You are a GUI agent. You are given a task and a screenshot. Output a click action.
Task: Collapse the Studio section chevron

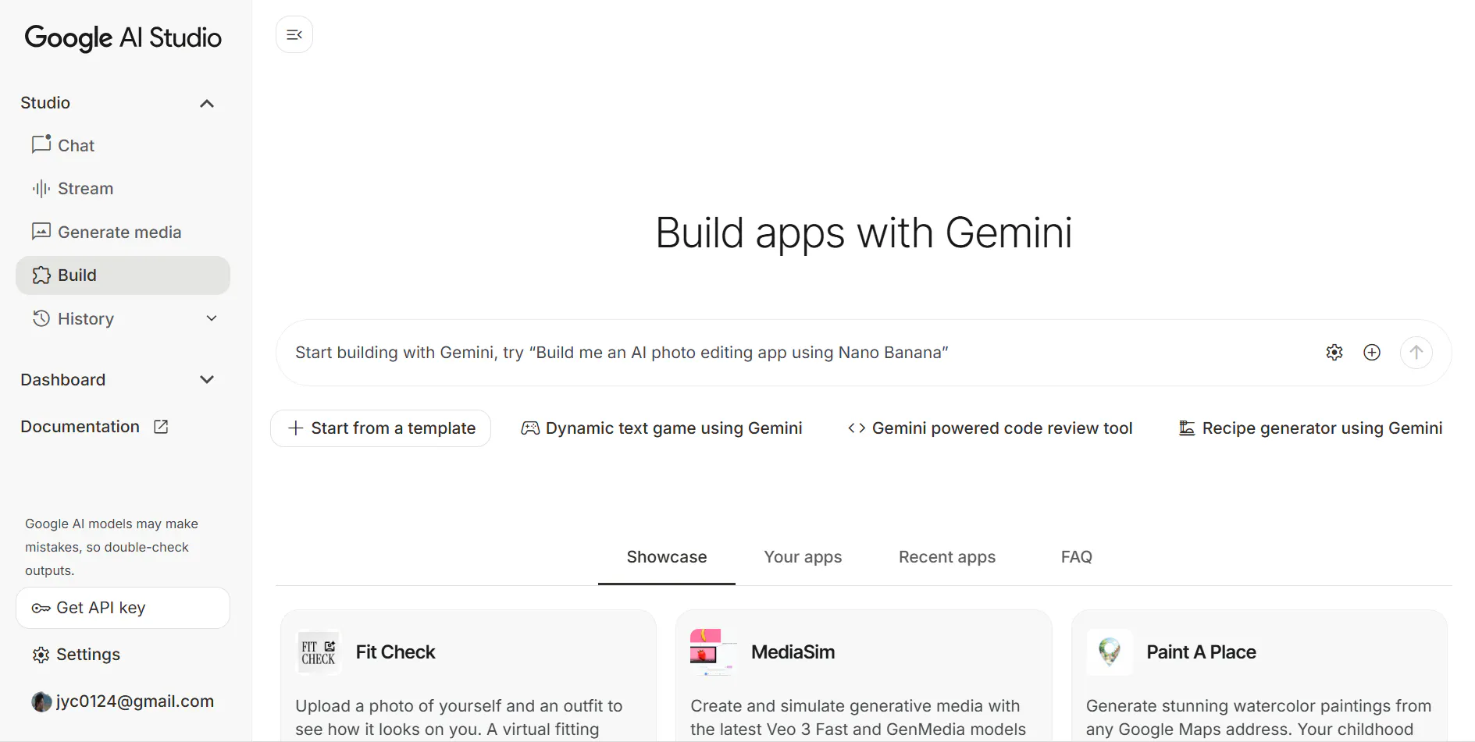207,104
